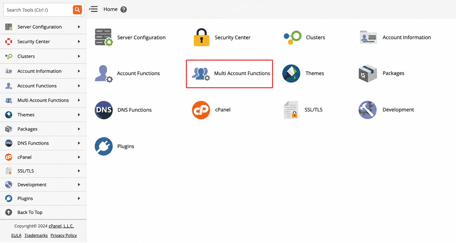Select SSL/TLS label in sidebar menu

(x=25, y=171)
